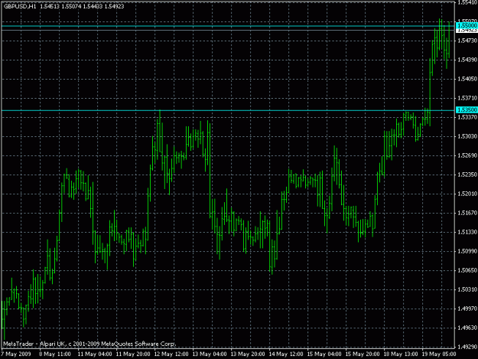Screen dimensions: 478x359
Task: Click the 1.49970 price axis label
Action: [467, 308]
